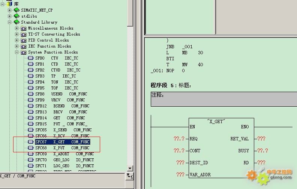Screen dimensions: 297x189
Task: Expand PID Control Blocks folder
Action: point(16,40)
